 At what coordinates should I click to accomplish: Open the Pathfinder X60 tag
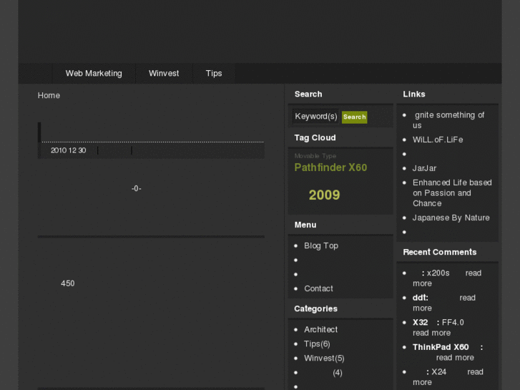(x=330, y=167)
